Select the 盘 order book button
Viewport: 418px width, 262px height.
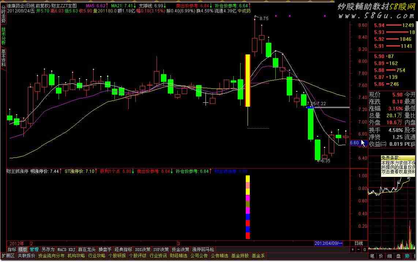pos(399,256)
